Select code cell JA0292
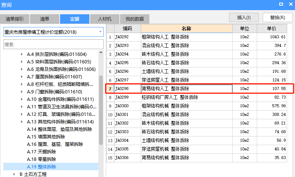 127,37
